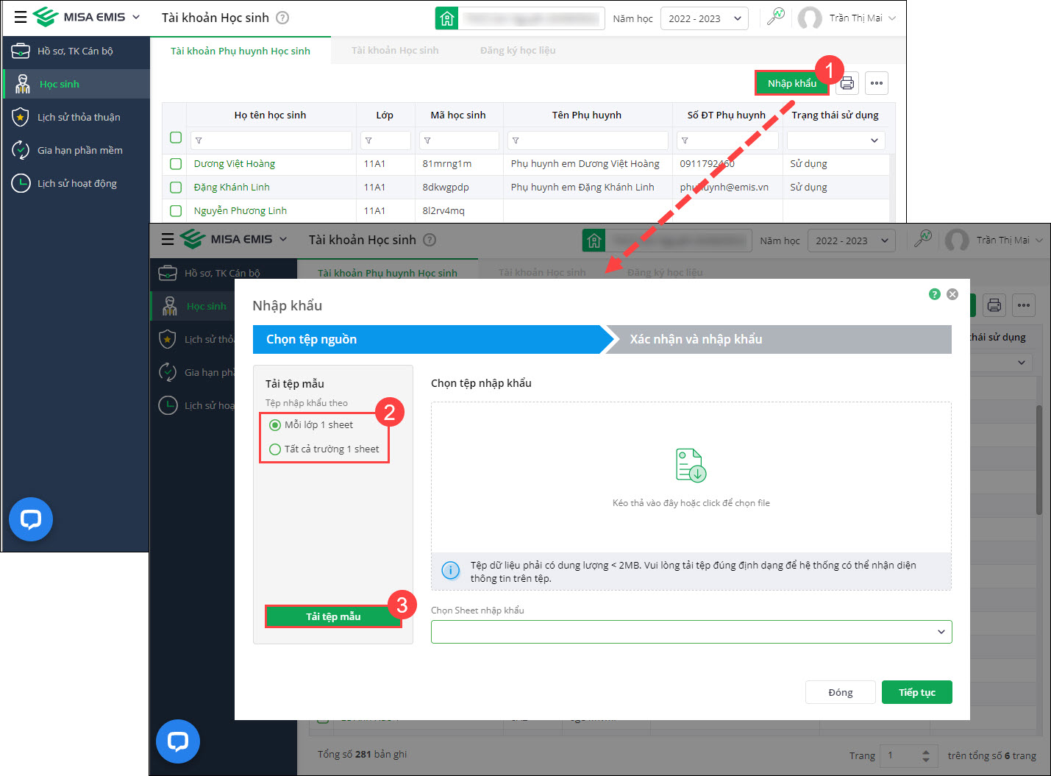Click the Gia hạn phần mềm refresh icon, back window
Image resolution: width=1051 pixels, height=776 pixels.
(x=21, y=150)
